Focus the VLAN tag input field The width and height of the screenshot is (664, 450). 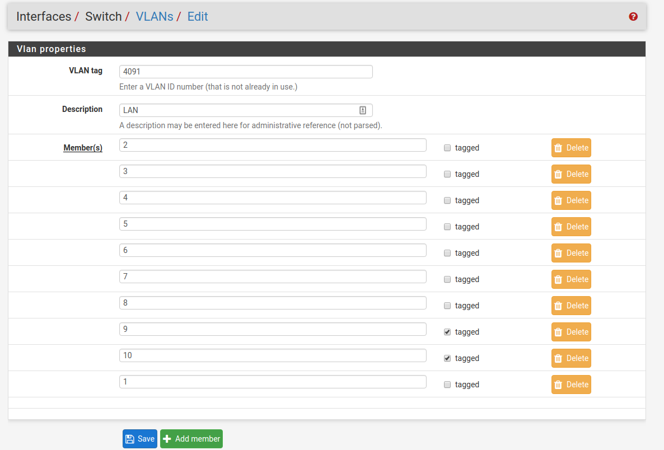(246, 72)
